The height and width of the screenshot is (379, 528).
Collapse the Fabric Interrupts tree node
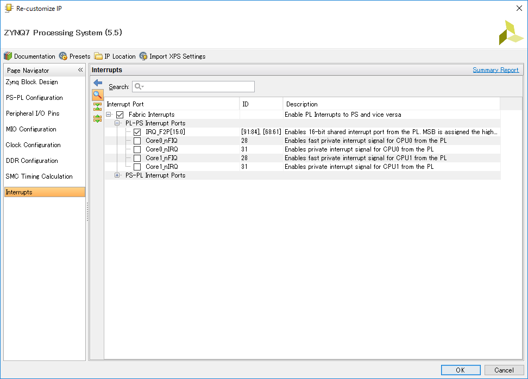coord(109,115)
